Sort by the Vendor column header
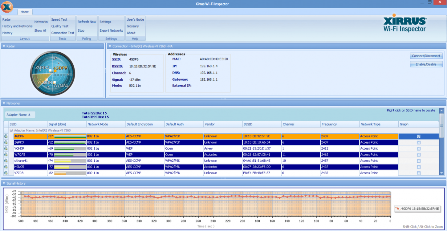The image size is (447, 231). pyautogui.click(x=223, y=124)
